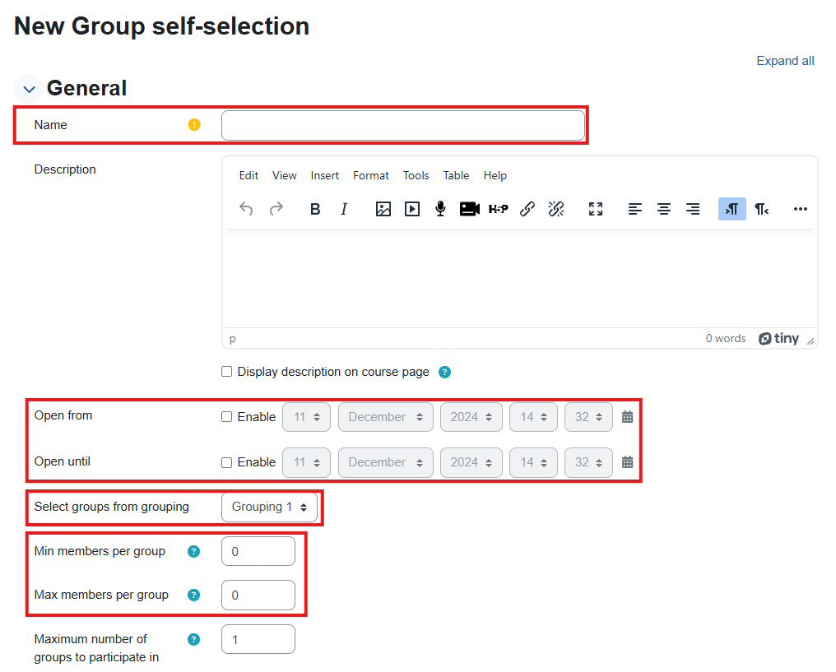The image size is (836, 672).
Task: Open the December month dropdown for Open from
Action: 385,417
